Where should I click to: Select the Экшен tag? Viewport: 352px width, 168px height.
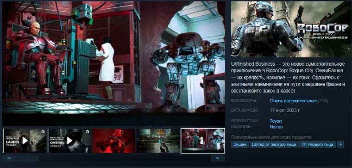pyautogui.click(x=240, y=144)
